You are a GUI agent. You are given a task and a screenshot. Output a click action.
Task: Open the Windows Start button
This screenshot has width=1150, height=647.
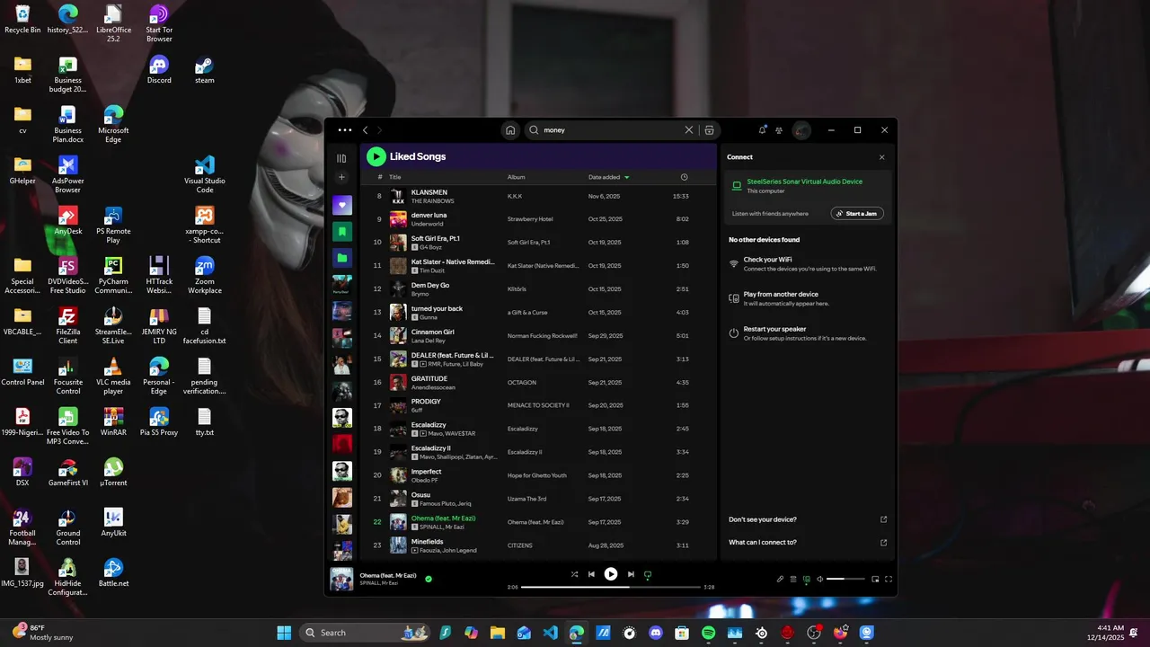(284, 633)
